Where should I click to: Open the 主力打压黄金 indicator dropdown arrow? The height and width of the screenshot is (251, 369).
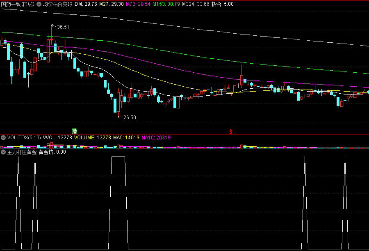3,152
